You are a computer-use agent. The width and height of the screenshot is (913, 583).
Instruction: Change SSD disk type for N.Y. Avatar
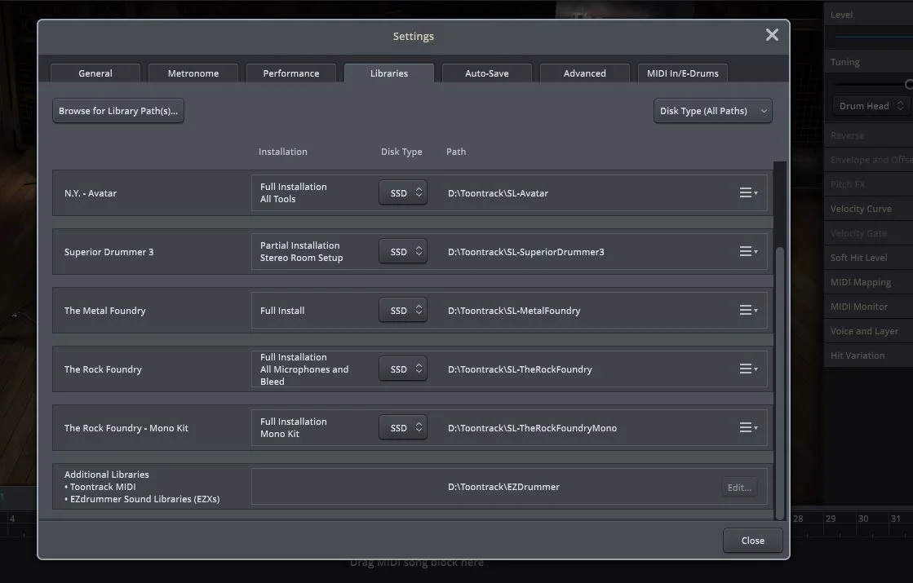pyautogui.click(x=403, y=192)
